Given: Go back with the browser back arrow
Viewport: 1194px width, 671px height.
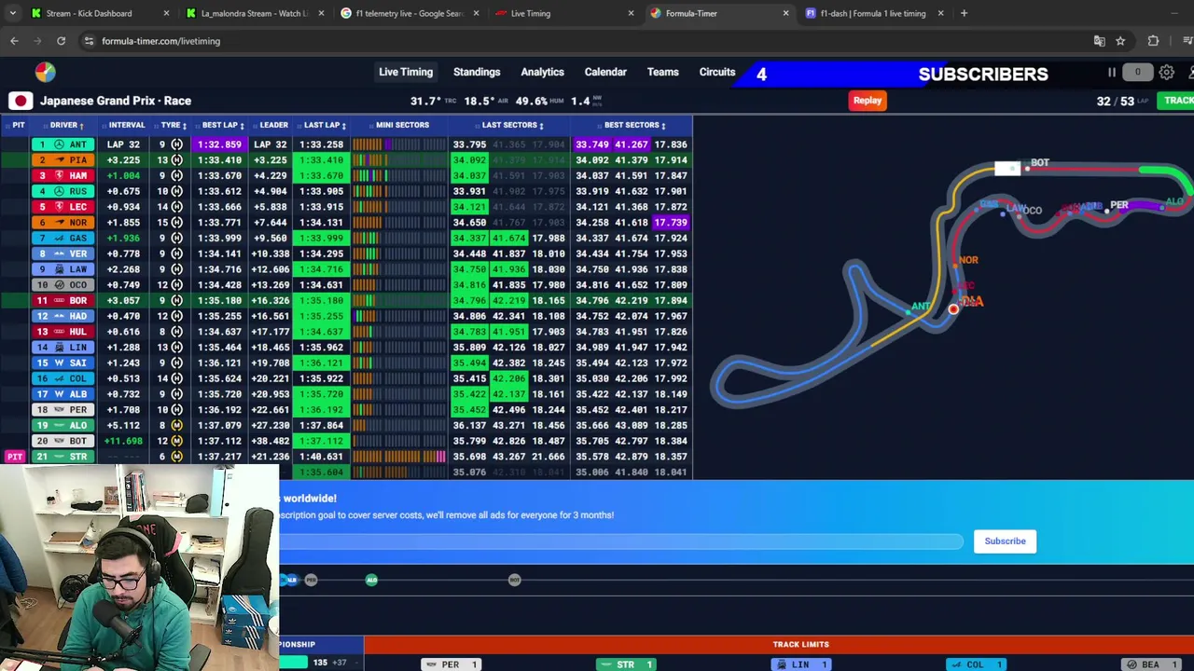Looking at the screenshot, I should tap(14, 41).
